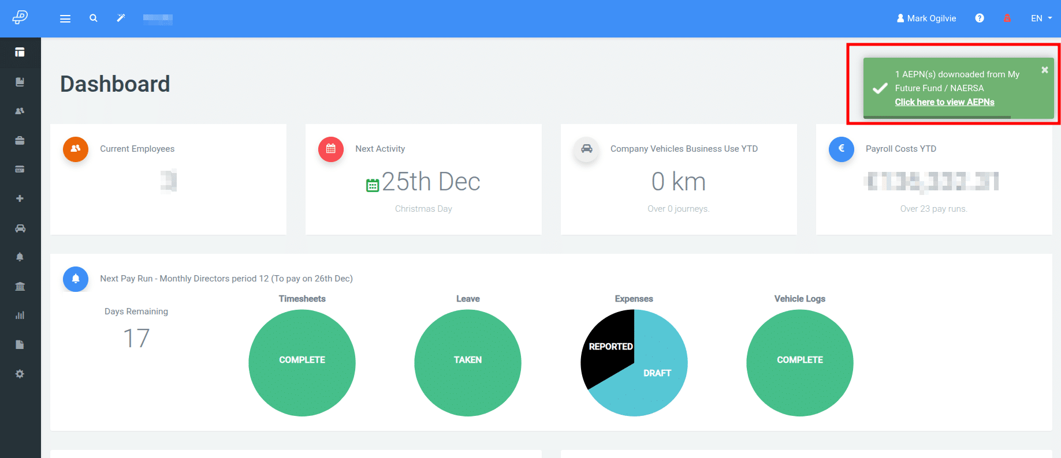Open the hamburger menu in top bar

pos(65,18)
